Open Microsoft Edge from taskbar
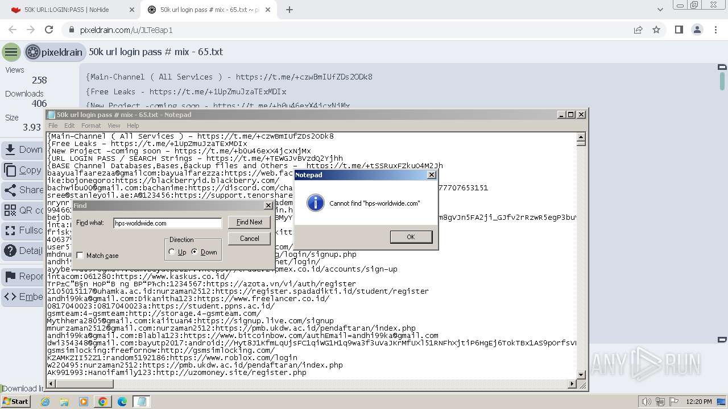The width and height of the screenshot is (728, 409). coord(122,402)
